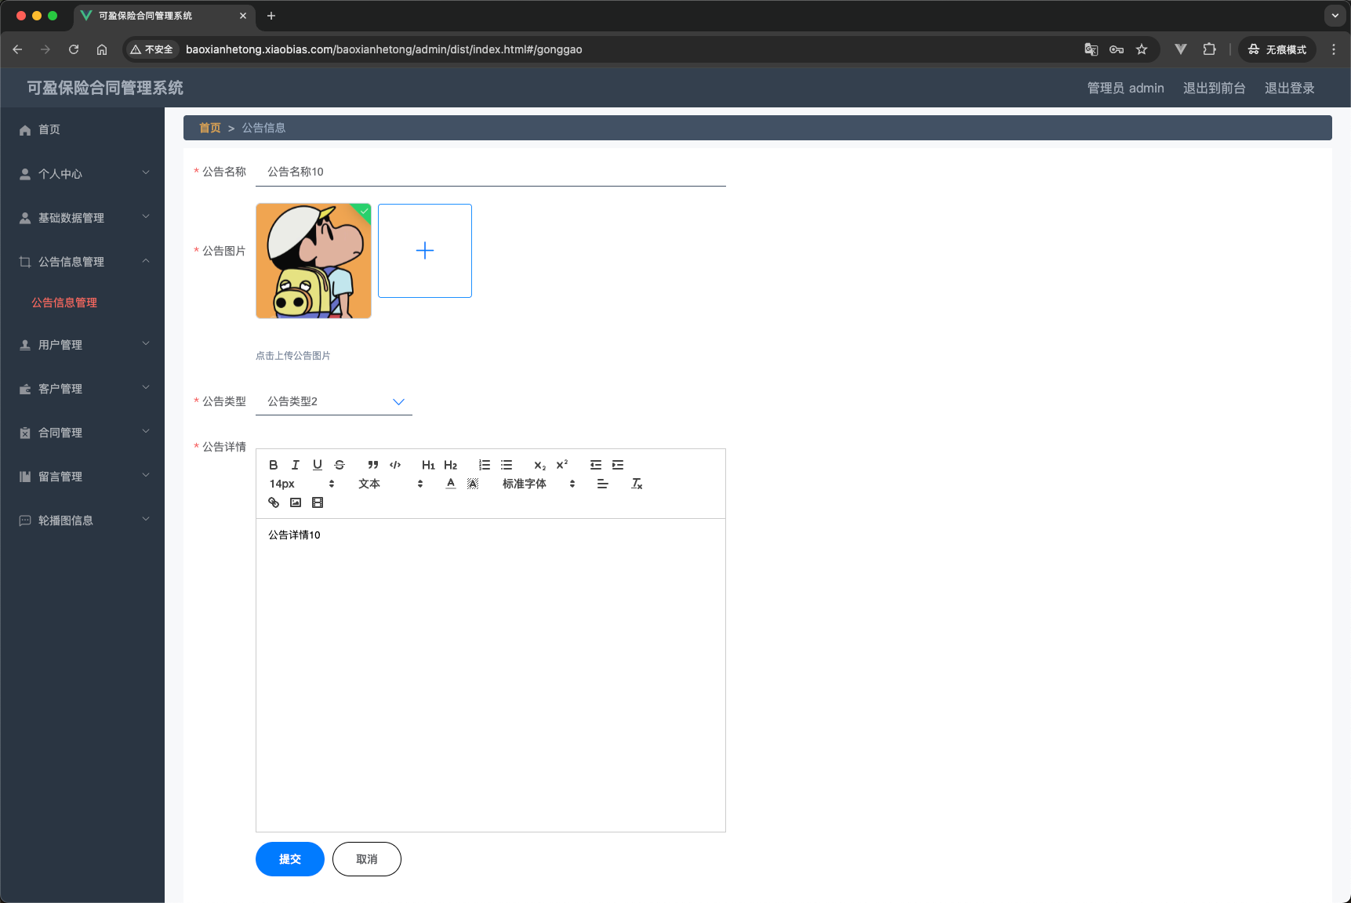This screenshot has width=1351, height=903.
Task: Click the plus box to upload image
Action: pos(425,251)
